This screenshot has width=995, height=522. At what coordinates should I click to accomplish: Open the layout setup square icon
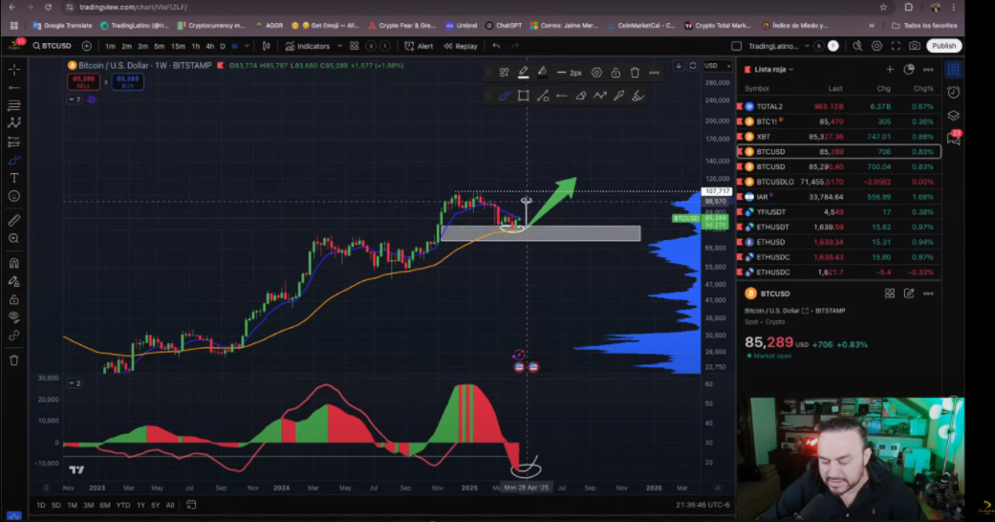[736, 46]
